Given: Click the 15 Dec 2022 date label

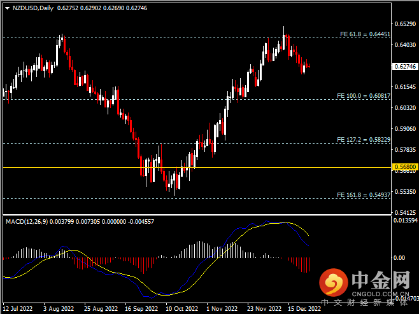Looking at the screenshot, I should click(x=303, y=308).
